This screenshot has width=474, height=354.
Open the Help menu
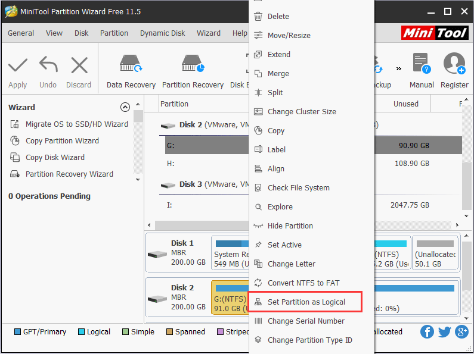coord(240,33)
